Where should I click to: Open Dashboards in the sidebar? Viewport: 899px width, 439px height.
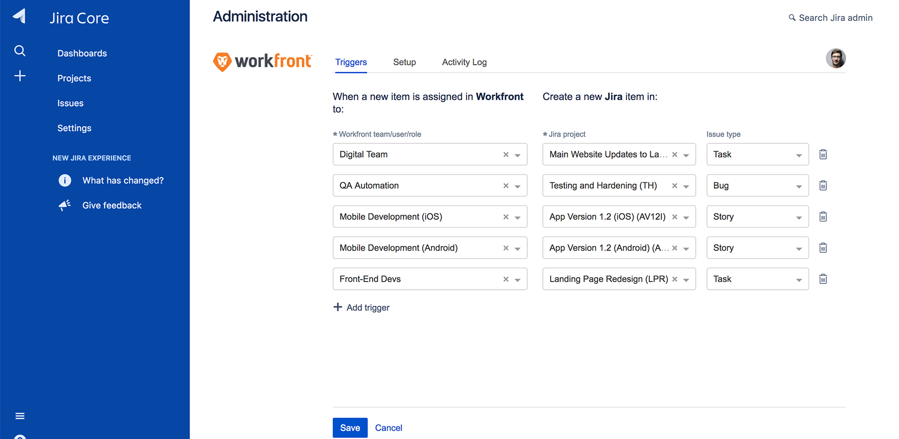[82, 53]
